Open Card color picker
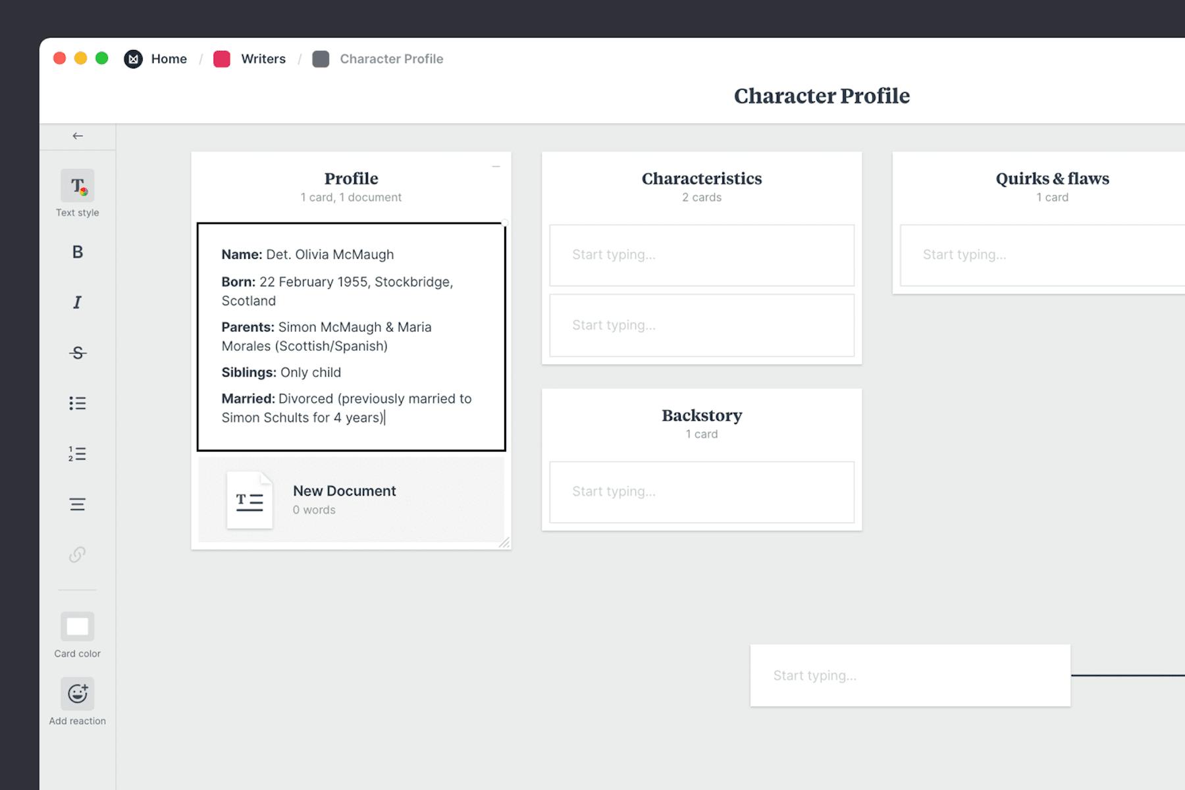 pos(77,626)
